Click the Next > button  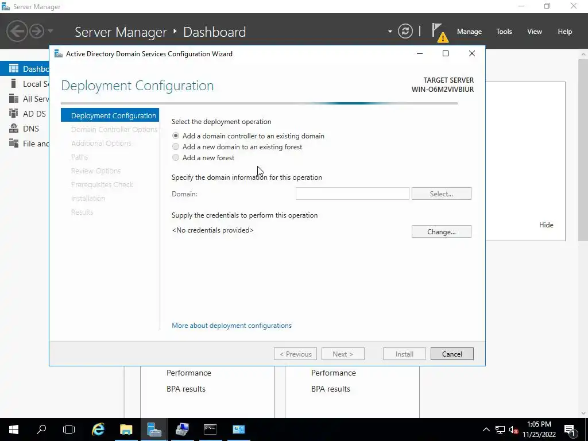pos(343,354)
